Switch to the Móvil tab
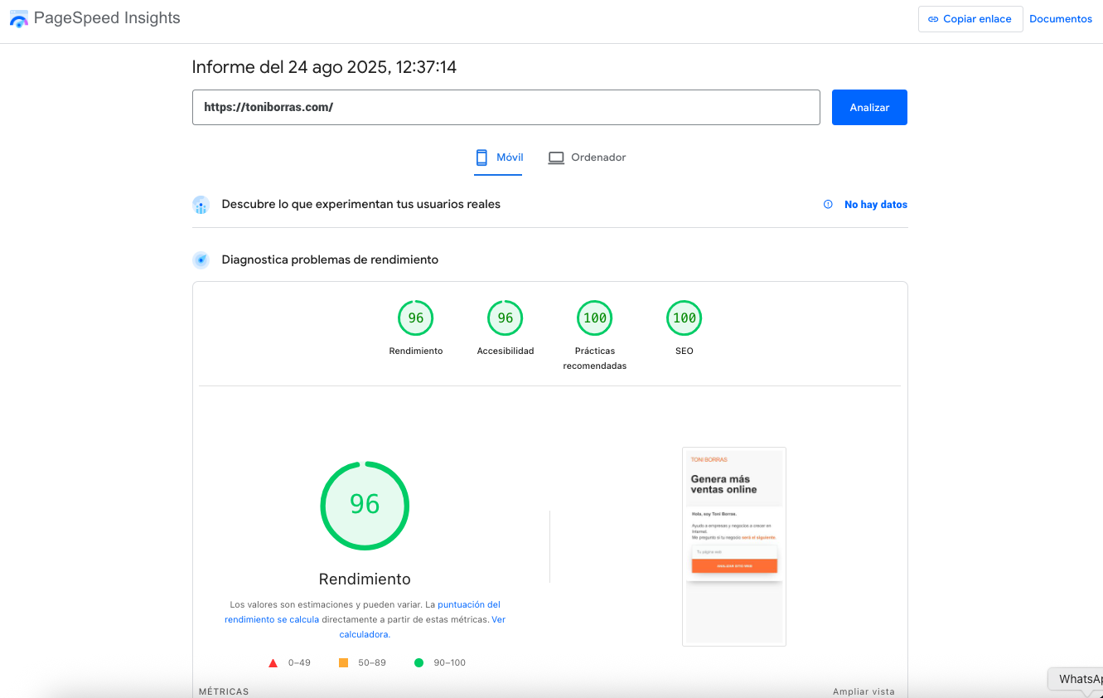The width and height of the screenshot is (1103, 698). [498, 158]
